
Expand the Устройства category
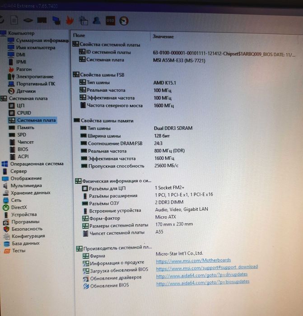click(24, 214)
